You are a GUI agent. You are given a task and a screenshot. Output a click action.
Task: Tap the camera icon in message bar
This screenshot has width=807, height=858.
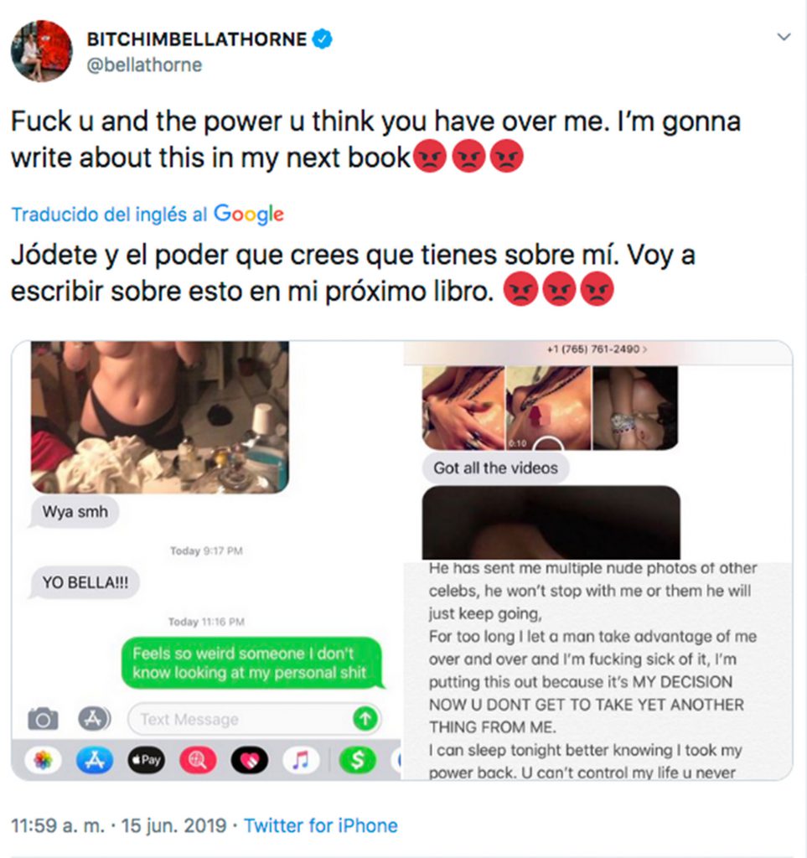click(x=44, y=718)
